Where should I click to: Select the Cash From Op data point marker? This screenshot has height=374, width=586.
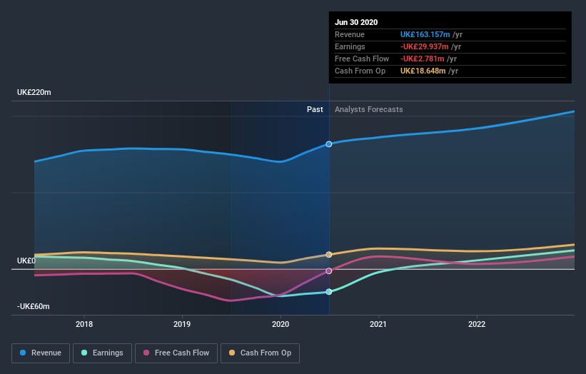(329, 254)
